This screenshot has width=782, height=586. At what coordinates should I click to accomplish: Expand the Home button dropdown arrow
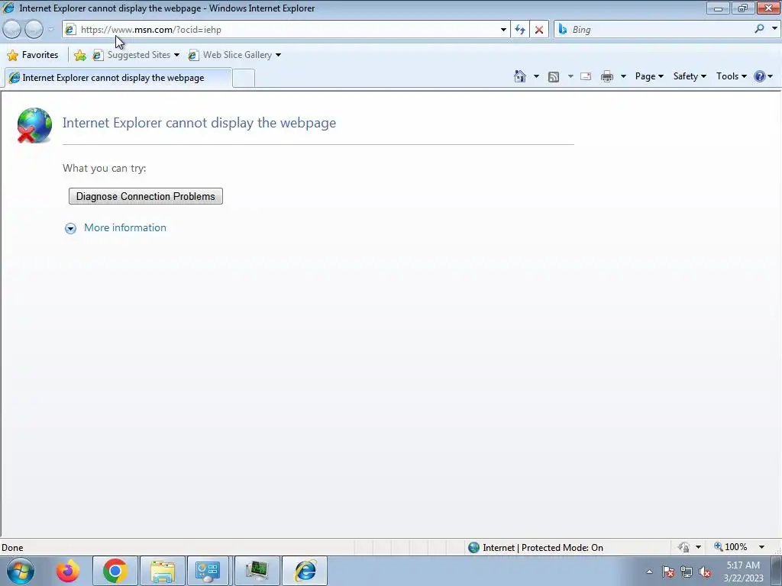tap(536, 76)
